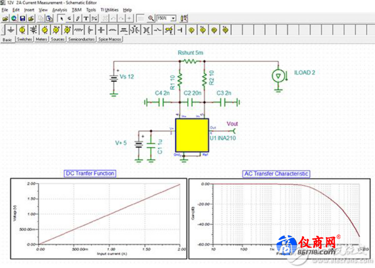Click the C1 1u capacitor
The image size is (375, 268).
151,146
